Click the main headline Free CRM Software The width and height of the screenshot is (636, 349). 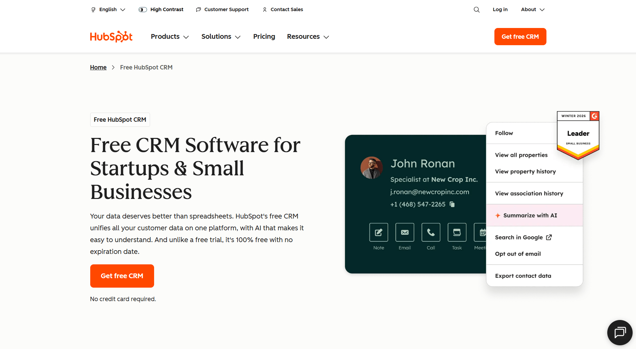[x=195, y=168]
